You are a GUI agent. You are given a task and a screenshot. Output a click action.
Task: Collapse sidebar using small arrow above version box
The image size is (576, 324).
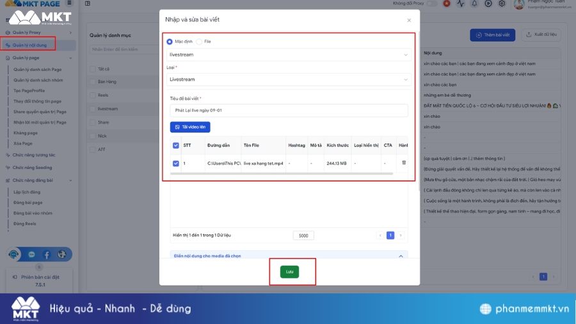click(x=39, y=267)
